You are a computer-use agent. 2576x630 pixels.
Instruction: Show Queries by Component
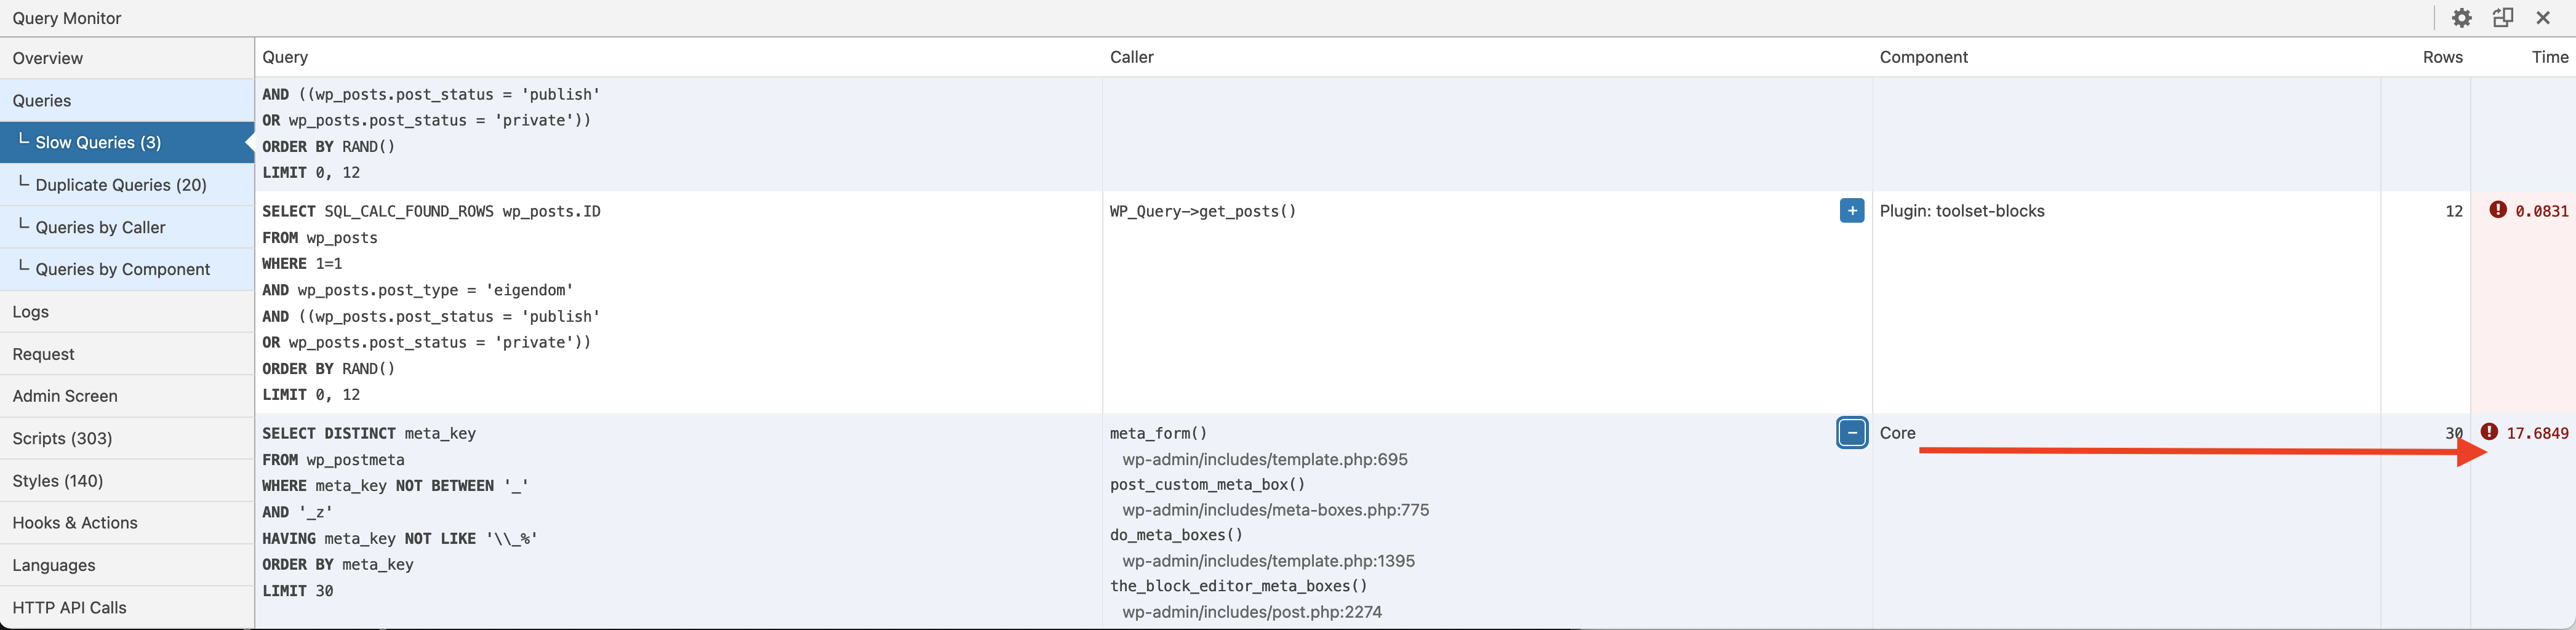point(127,269)
